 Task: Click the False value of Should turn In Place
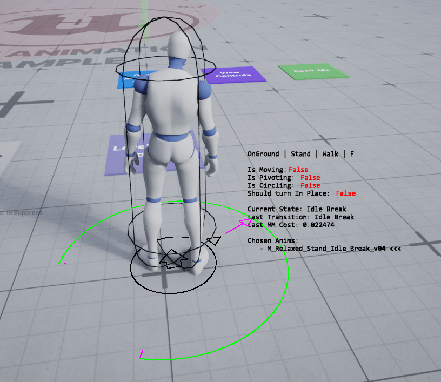coord(346,193)
